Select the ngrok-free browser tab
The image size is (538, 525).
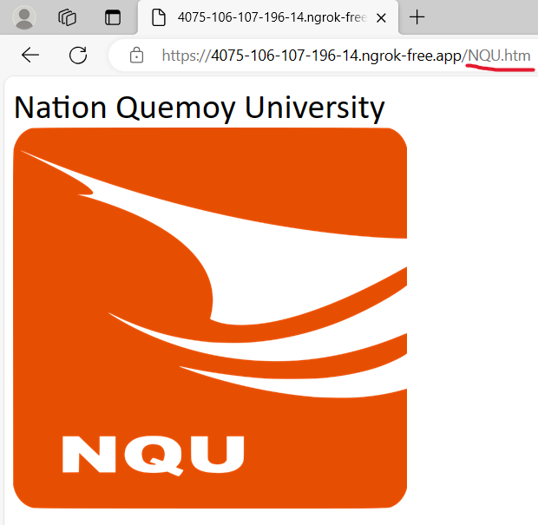click(x=268, y=17)
